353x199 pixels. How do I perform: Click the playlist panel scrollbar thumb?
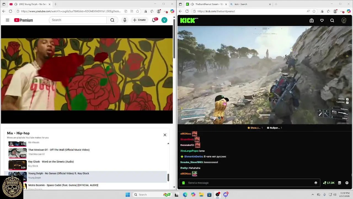[168, 178]
